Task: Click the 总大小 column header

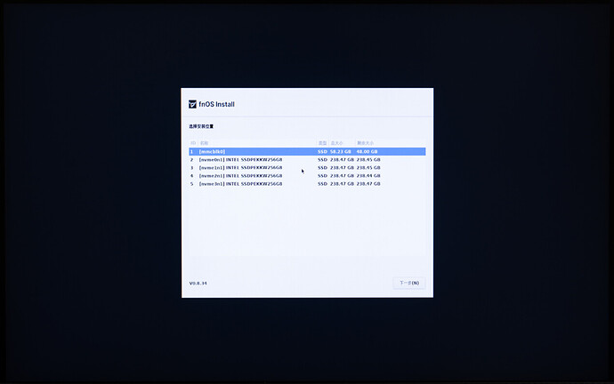Action: tap(337, 142)
